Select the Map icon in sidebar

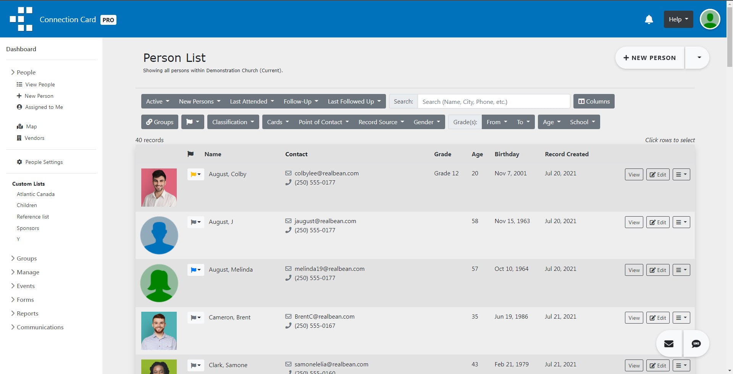[x=19, y=126]
